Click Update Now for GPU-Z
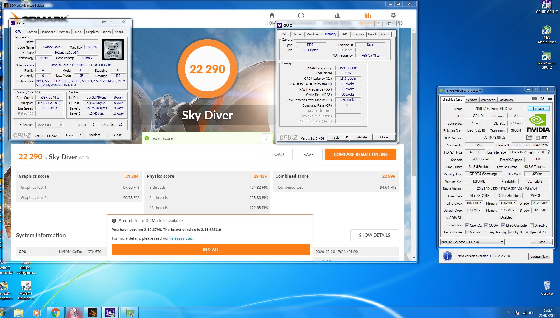The width and height of the screenshot is (560, 318). [x=539, y=256]
